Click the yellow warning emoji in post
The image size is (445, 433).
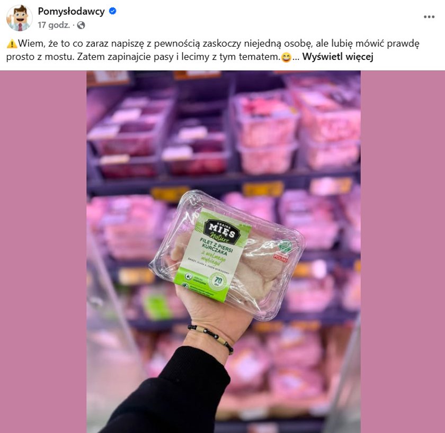point(12,43)
